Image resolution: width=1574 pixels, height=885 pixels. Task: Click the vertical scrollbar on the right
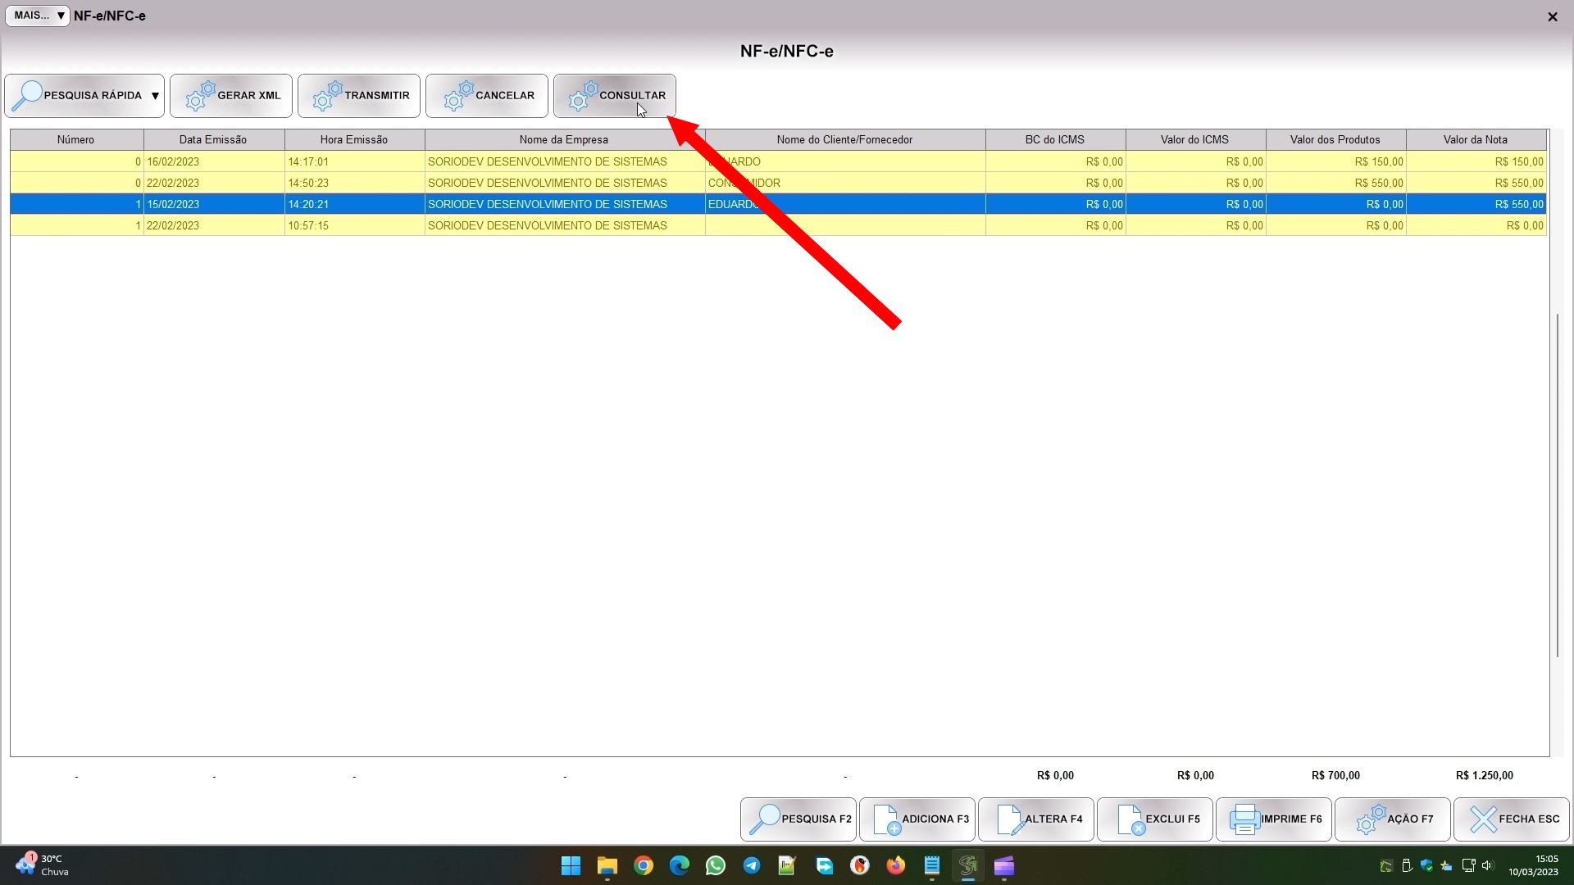tap(1558, 483)
